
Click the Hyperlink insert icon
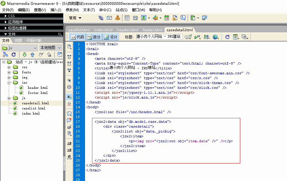[x=101, y=18]
